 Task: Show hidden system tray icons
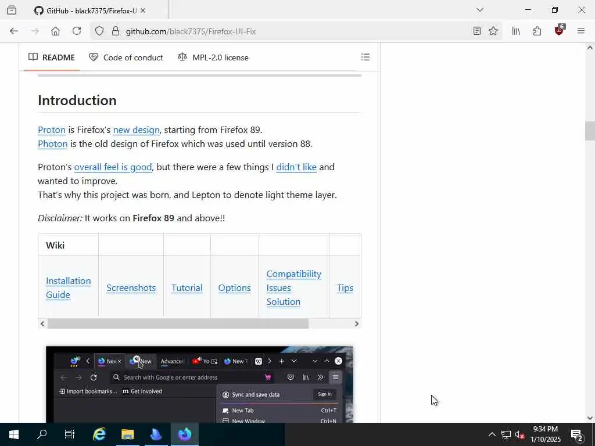(492, 434)
